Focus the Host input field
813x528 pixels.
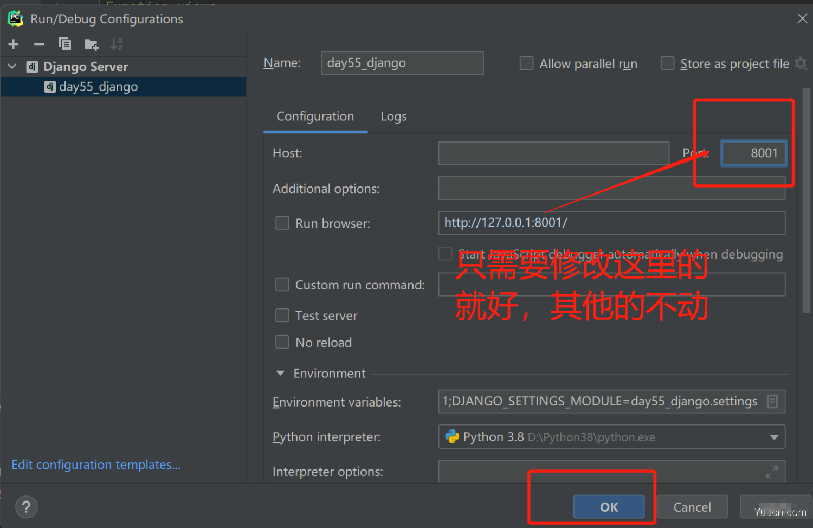(x=553, y=153)
